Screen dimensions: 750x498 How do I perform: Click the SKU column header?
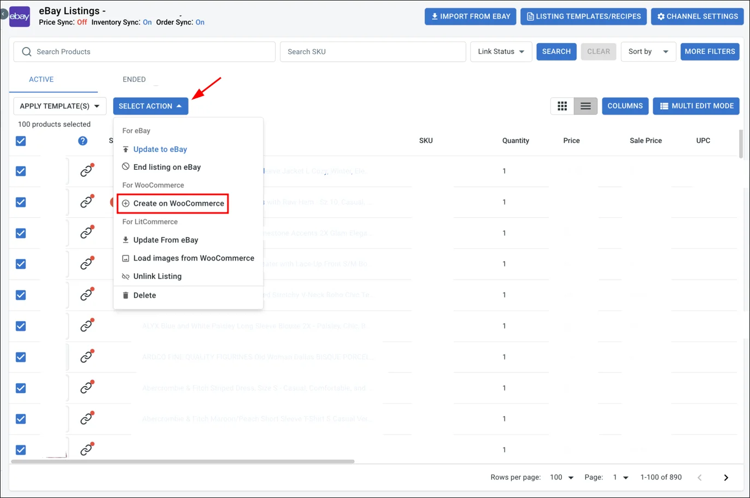coord(426,141)
